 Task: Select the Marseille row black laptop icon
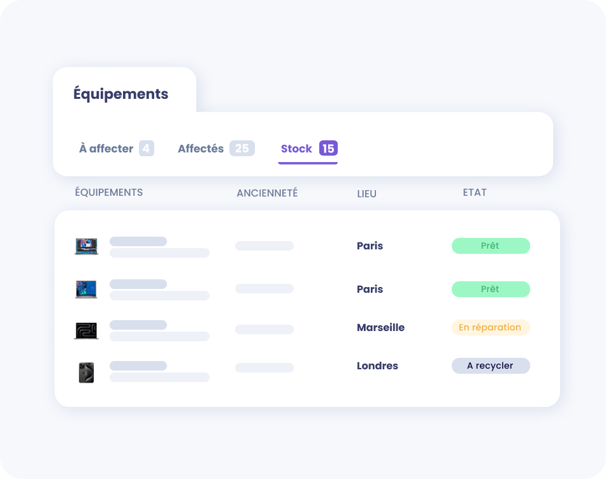coord(87,330)
